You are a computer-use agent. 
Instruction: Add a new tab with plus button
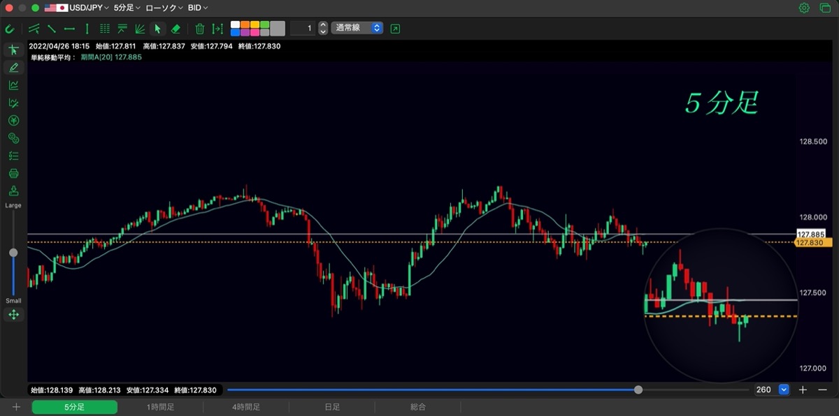pos(16,407)
